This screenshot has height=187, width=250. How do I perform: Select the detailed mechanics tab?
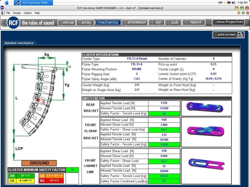(19, 43)
